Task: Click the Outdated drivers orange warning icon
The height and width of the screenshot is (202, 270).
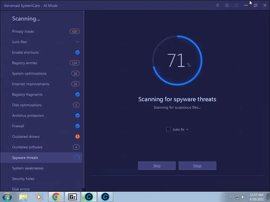Action: pos(78,137)
